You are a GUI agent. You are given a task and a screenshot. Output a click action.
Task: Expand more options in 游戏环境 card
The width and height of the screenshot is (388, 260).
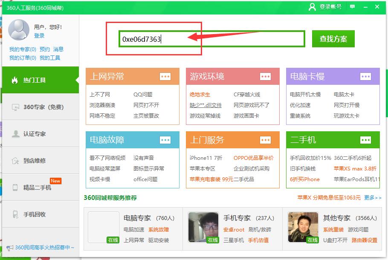tap(265, 76)
